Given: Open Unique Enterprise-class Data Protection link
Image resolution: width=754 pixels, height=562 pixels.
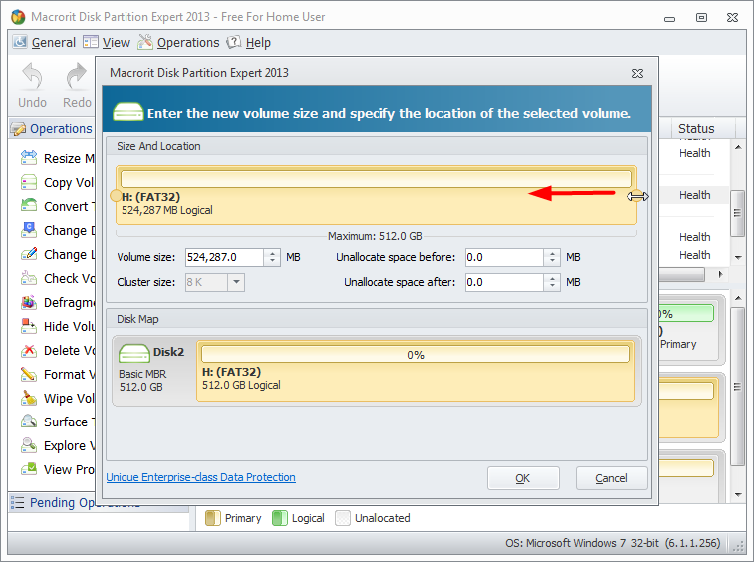Looking at the screenshot, I should pos(200,477).
